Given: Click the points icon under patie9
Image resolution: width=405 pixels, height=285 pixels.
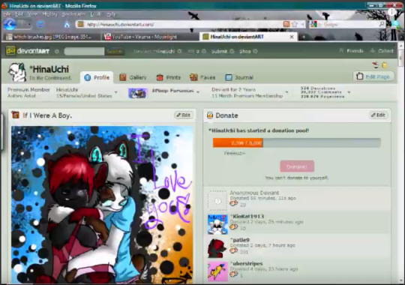Looking at the screenshot, I should click(x=234, y=251).
